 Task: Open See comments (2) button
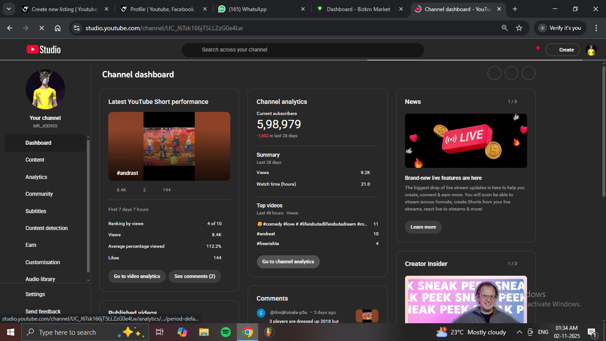[194, 276]
